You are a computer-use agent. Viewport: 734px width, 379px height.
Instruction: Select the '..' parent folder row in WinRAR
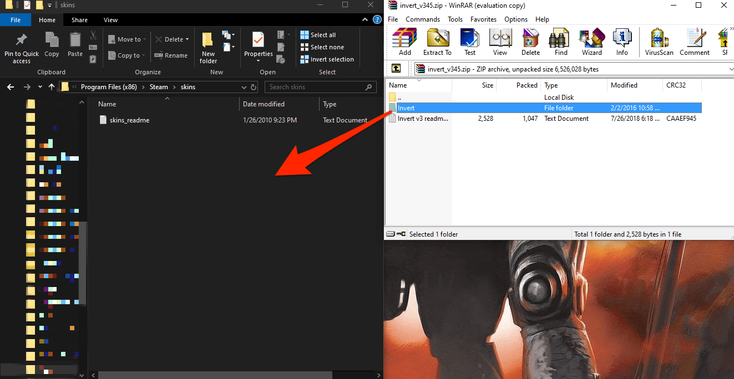tap(544, 98)
